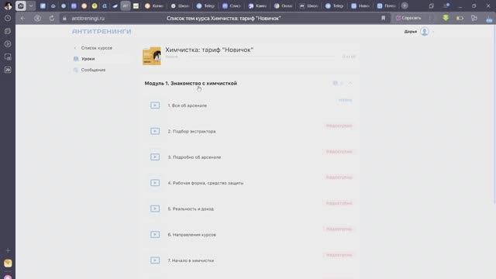This screenshot has width=496, height=279.
Task: Open the three-dots menu next to Спросить
Action: [430, 18]
